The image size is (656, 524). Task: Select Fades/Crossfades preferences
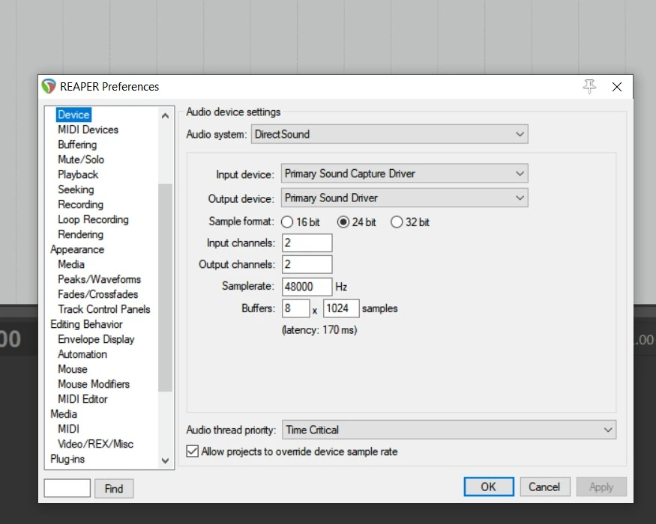(x=98, y=294)
